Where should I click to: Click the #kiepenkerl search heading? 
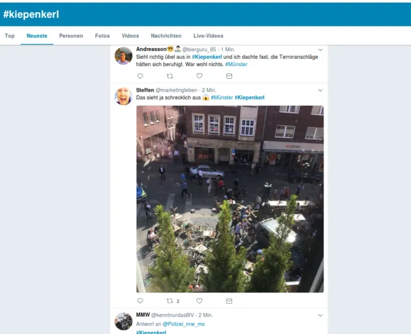31,14
